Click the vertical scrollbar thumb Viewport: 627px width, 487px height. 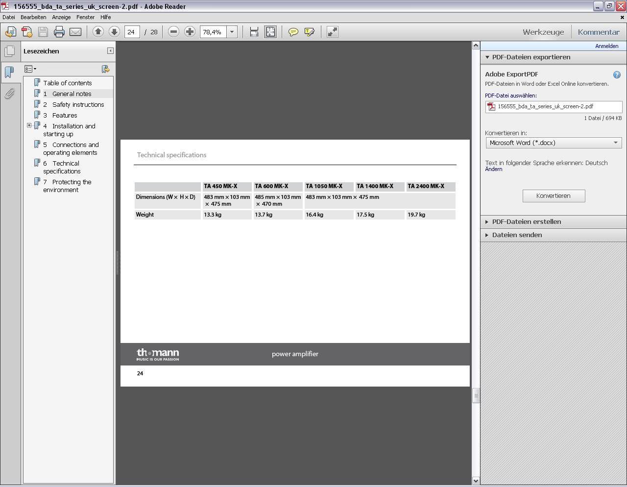tap(476, 395)
